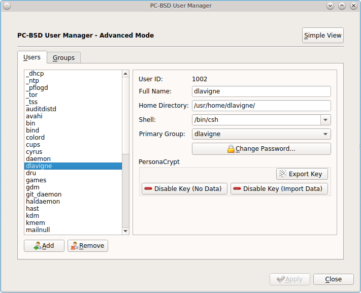Viewport: 361px width, 293px height.
Task: Click the checkmark icon on Apply button
Action: point(281,279)
